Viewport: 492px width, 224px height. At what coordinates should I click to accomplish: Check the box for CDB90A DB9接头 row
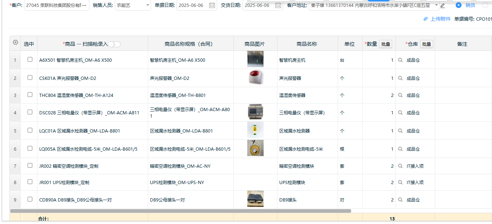coord(30,199)
